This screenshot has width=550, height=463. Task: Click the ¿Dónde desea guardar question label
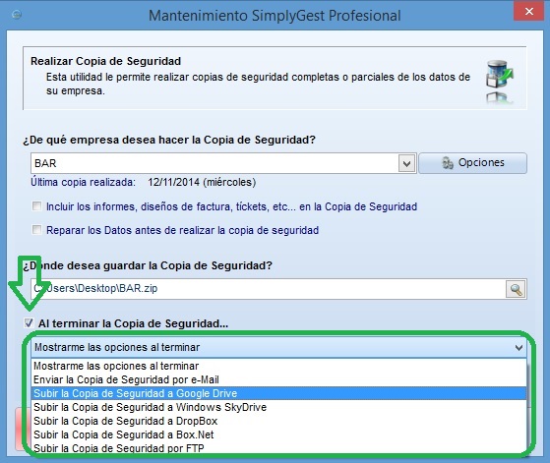pos(148,265)
